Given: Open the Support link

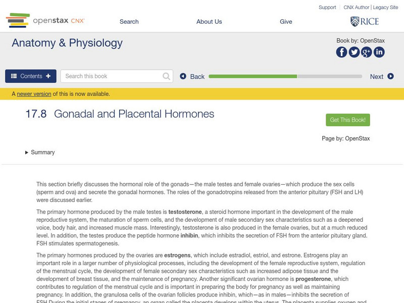Looking at the screenshot, I should 327,8.
